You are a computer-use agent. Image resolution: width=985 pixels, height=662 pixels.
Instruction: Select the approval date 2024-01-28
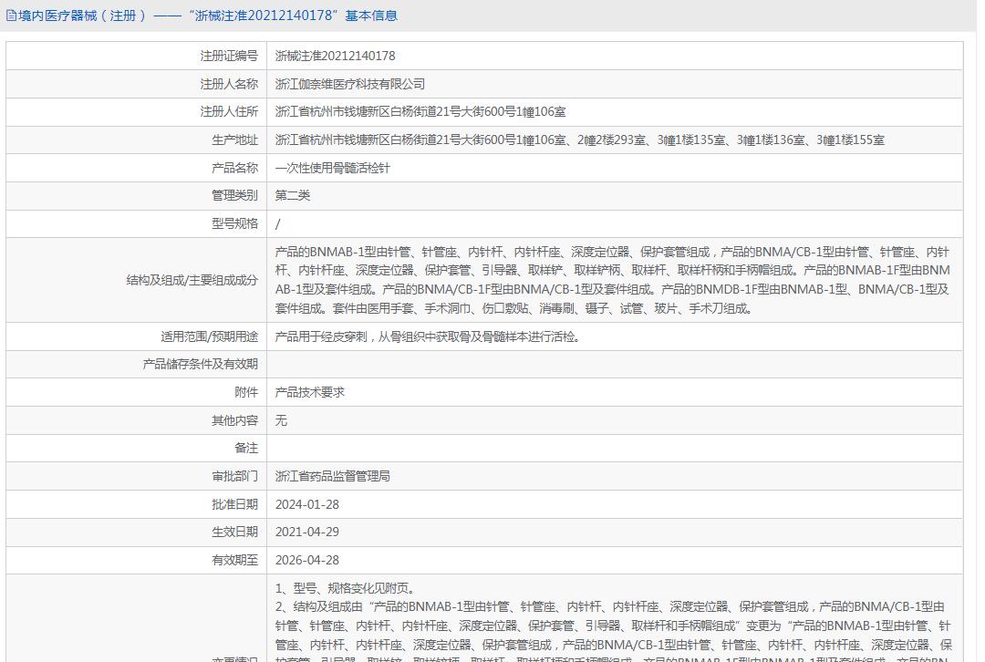307,504
